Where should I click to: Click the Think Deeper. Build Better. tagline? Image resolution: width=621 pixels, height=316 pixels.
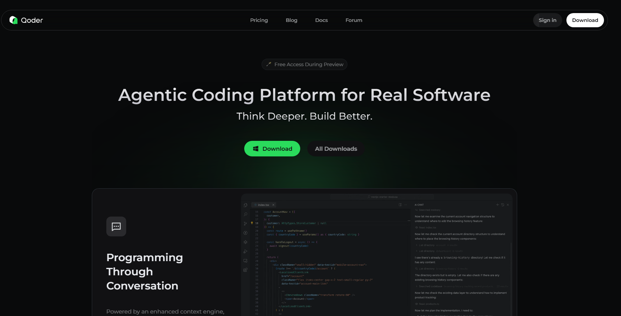304,116
